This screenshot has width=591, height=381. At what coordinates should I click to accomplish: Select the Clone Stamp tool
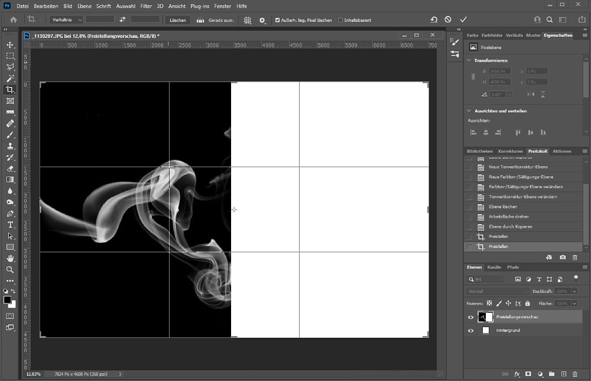10,146
